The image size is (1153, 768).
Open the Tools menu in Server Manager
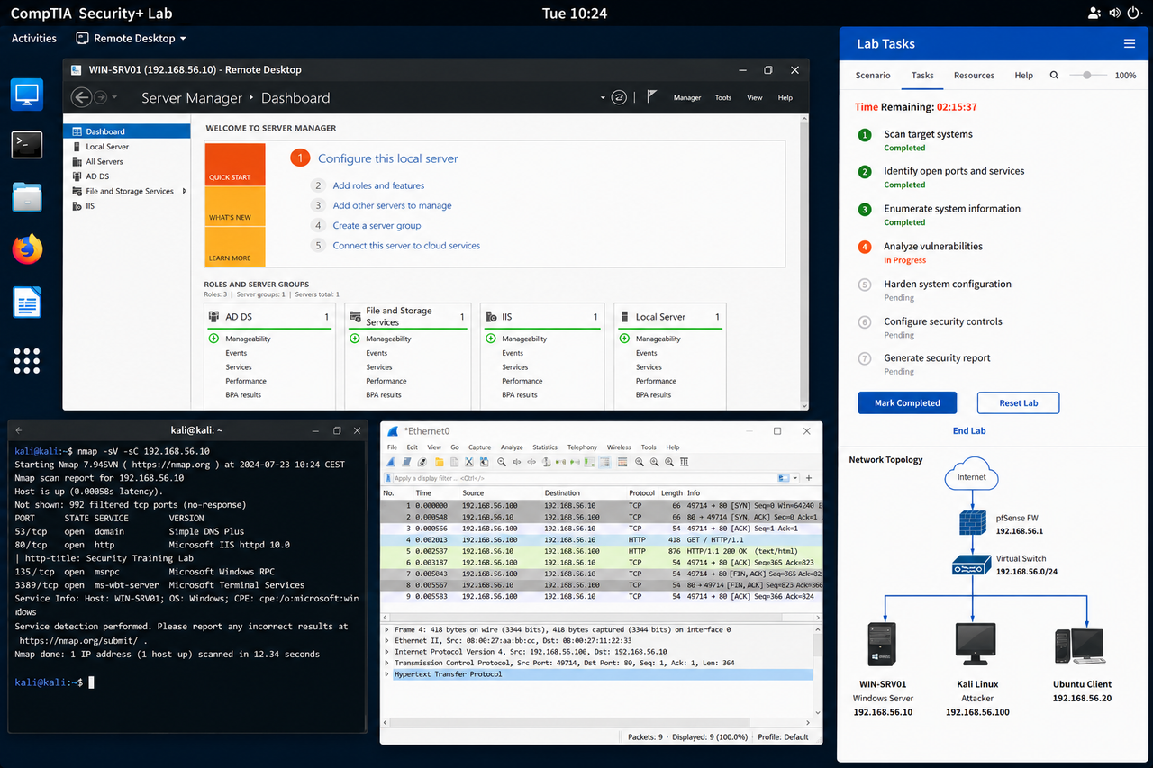tap(723, 97)
